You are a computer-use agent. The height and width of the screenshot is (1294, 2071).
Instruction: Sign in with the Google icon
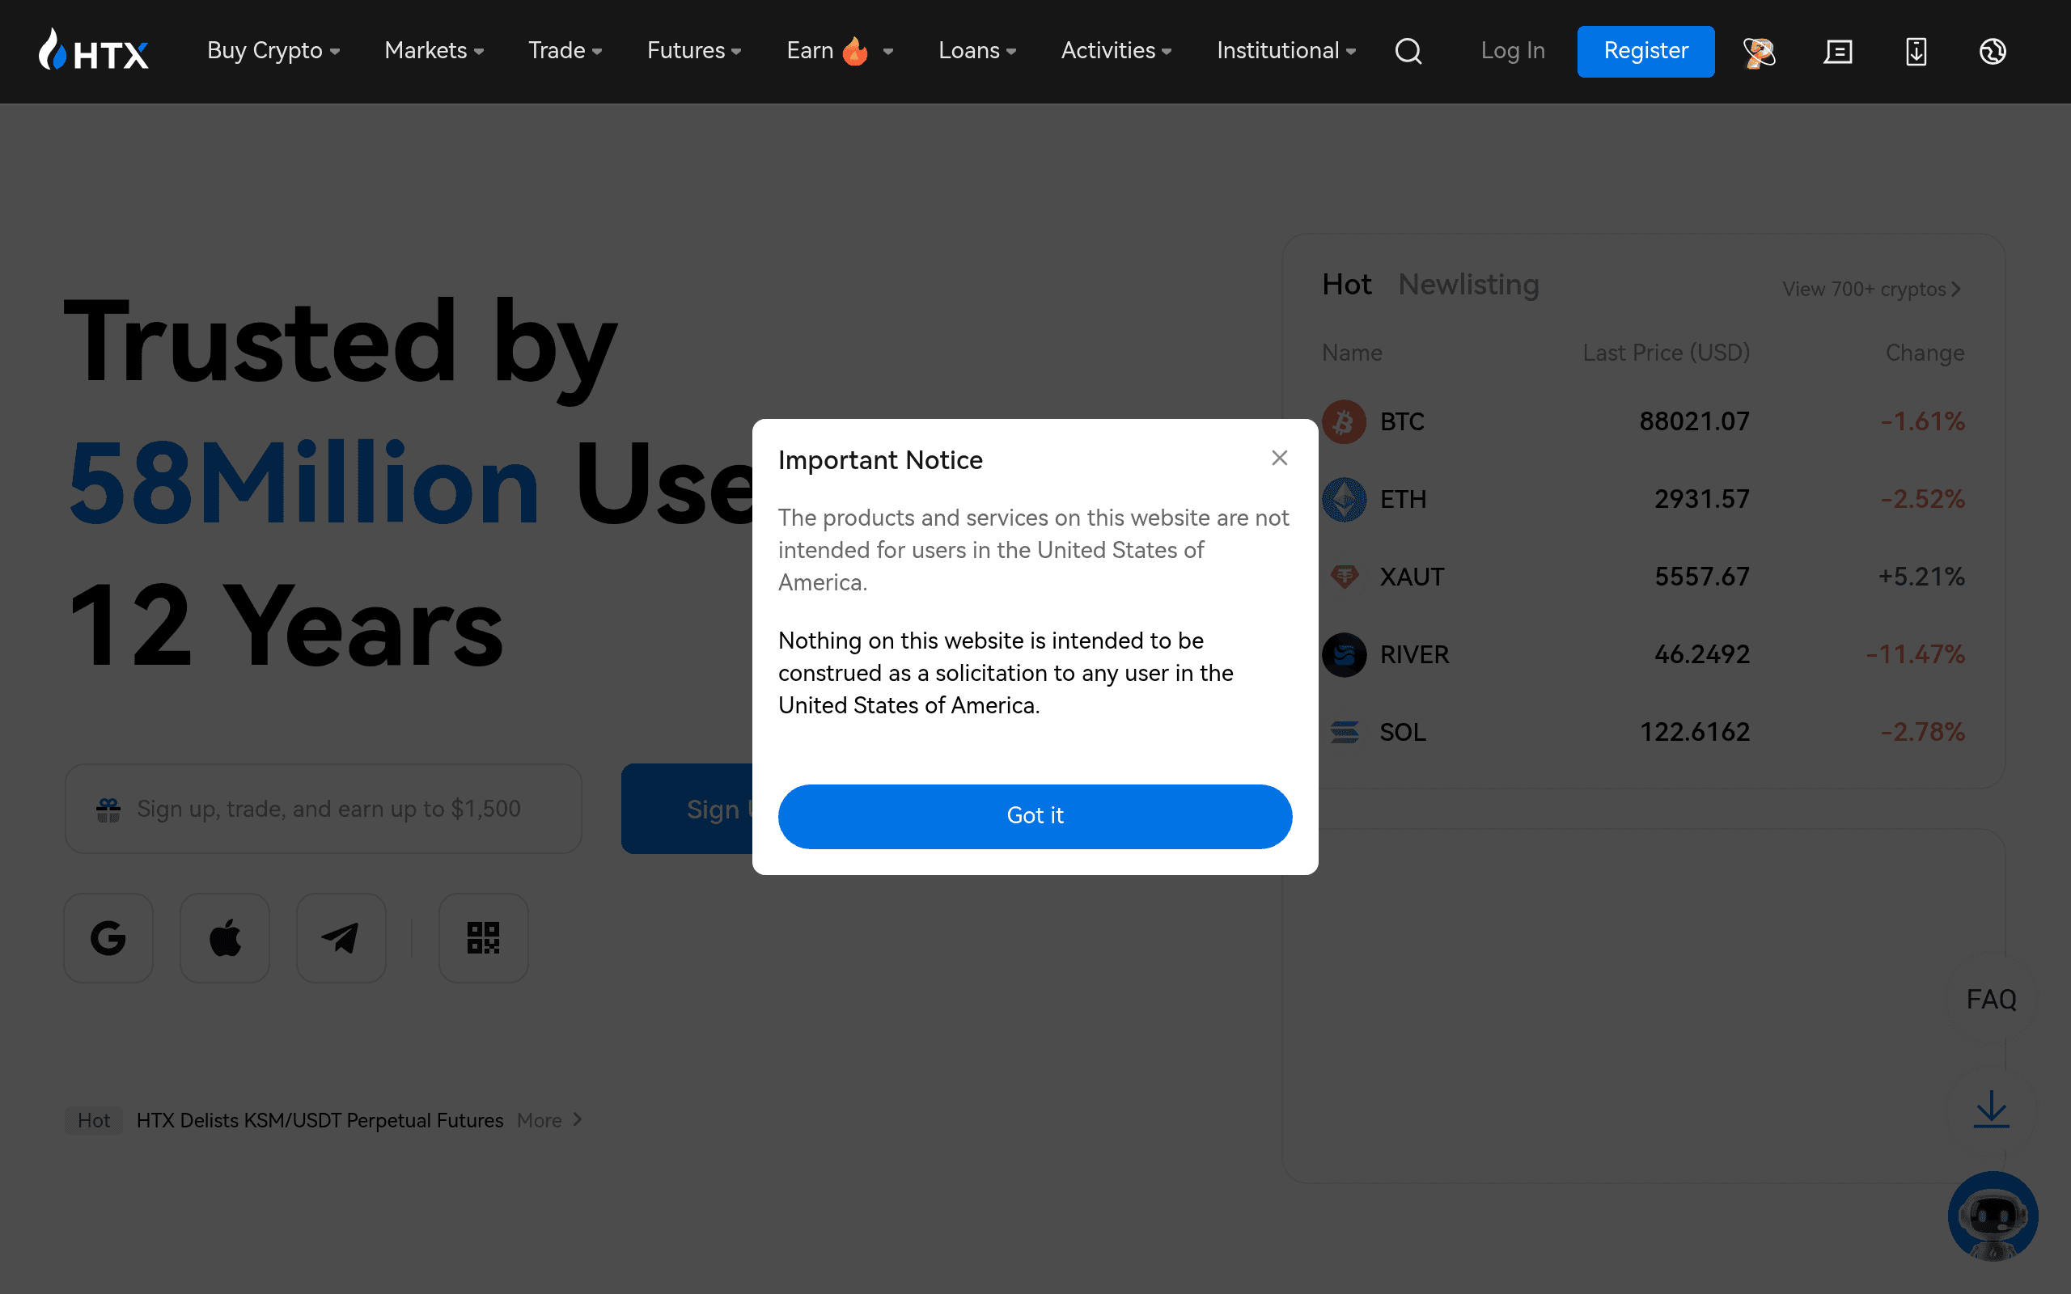point(108,938)
